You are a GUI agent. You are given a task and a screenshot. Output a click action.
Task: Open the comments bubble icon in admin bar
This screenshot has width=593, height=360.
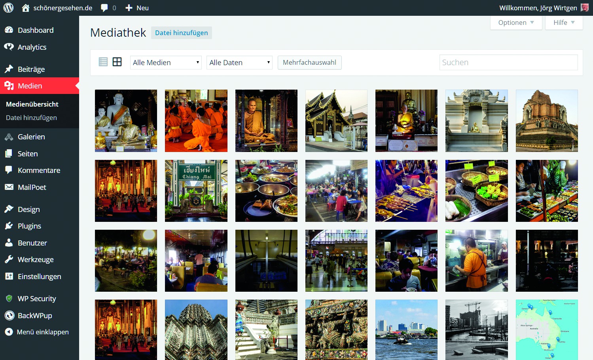[x=104, y=8]
